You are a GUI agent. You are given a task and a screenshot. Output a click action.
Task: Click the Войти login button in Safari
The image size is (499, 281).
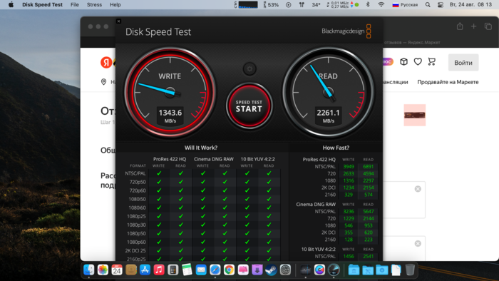coord(463,63)
